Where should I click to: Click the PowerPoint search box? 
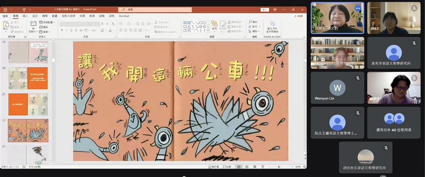click(155, 10)
